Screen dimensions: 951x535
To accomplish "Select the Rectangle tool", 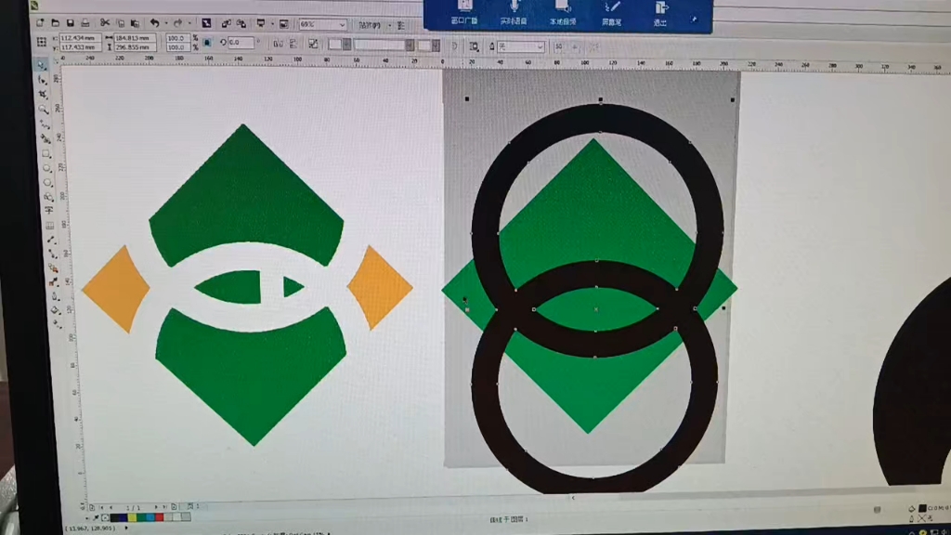I will (46, 153).
